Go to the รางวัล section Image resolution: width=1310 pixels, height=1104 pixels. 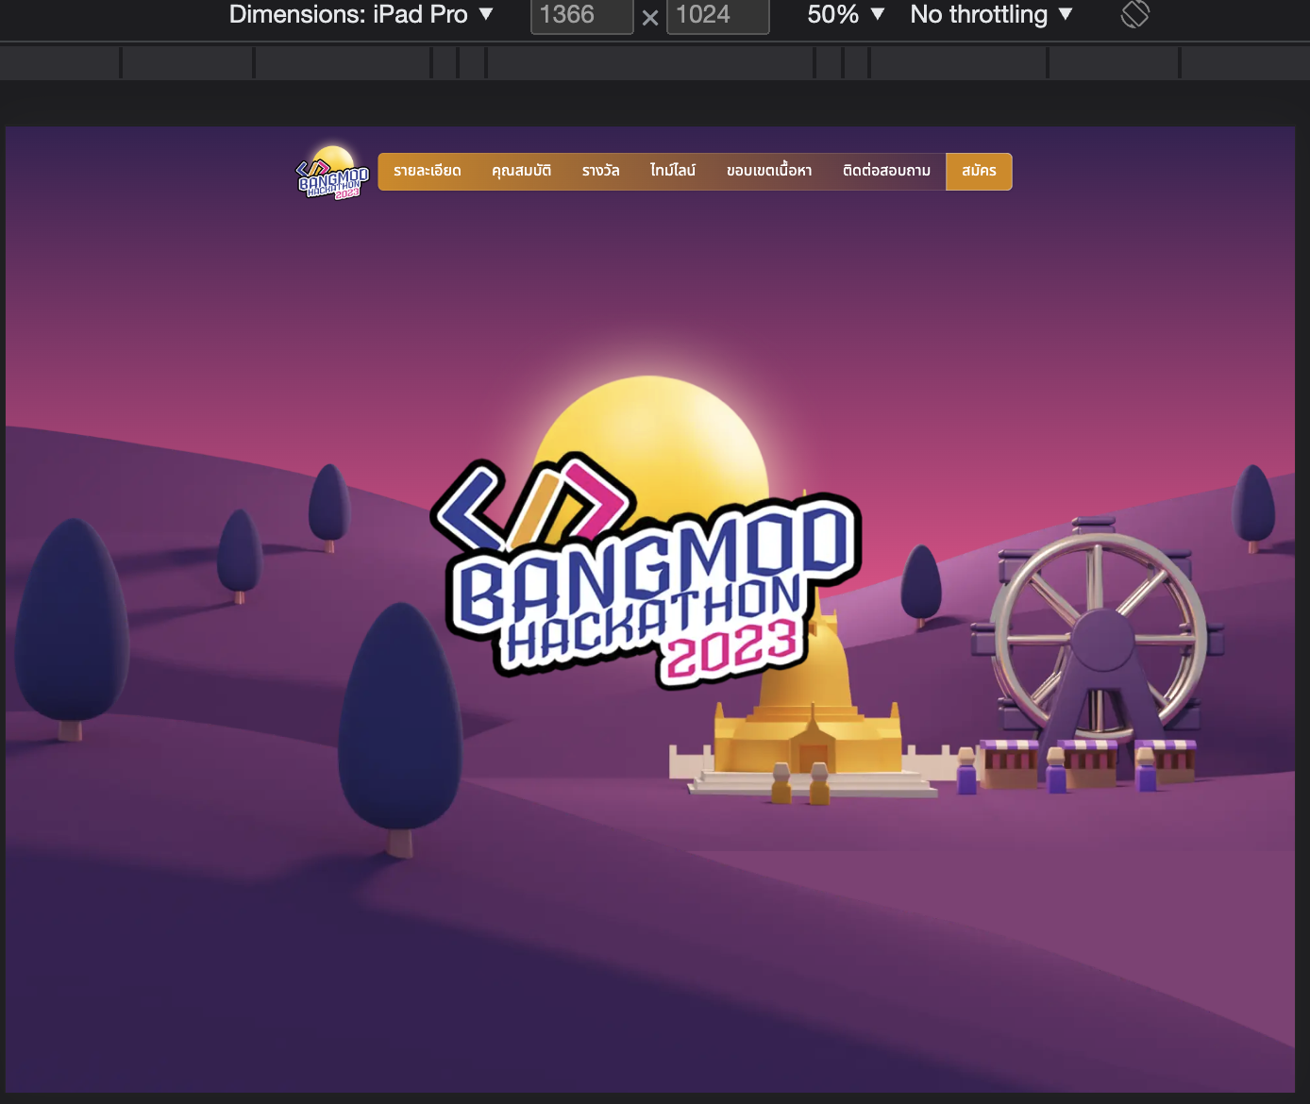tap(600, 171)
